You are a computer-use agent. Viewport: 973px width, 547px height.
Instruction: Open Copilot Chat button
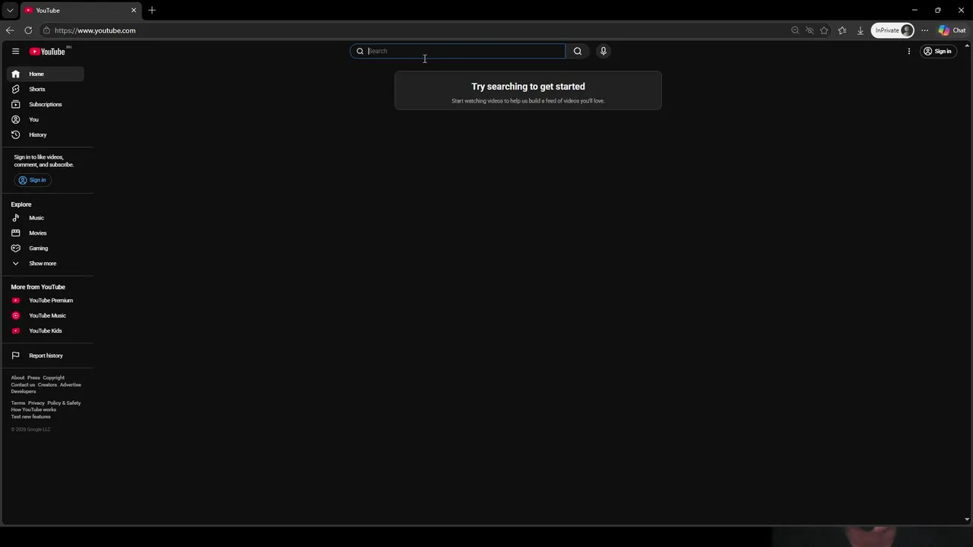click(x=952, y=30)
